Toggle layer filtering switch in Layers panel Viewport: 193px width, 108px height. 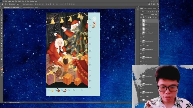click(x=158, y=11)
